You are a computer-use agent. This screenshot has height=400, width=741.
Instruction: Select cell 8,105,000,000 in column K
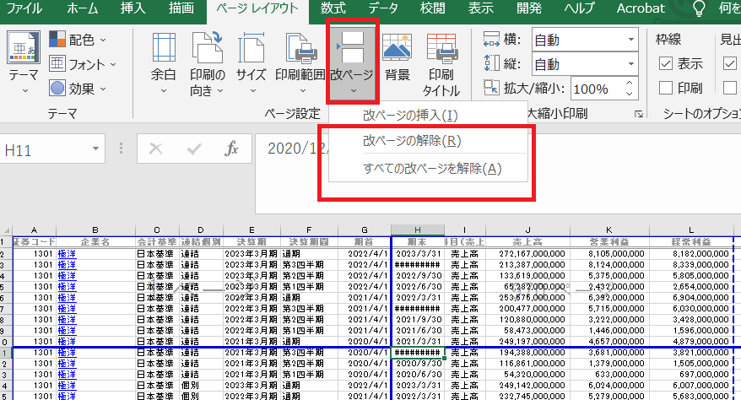pos(609,254)
